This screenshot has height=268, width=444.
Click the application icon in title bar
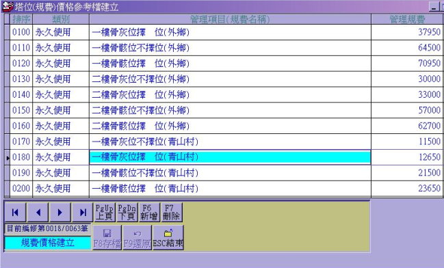pyautogui.click(x=8, y=7)
